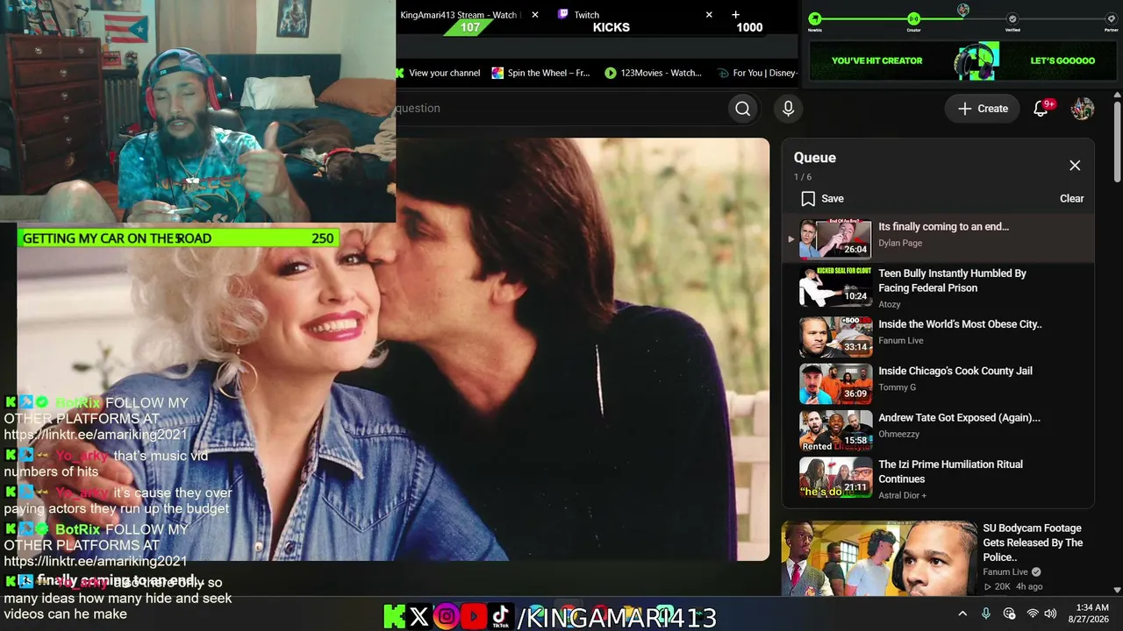
Task: Open a new browser tab
Action: tap(735, 15)
